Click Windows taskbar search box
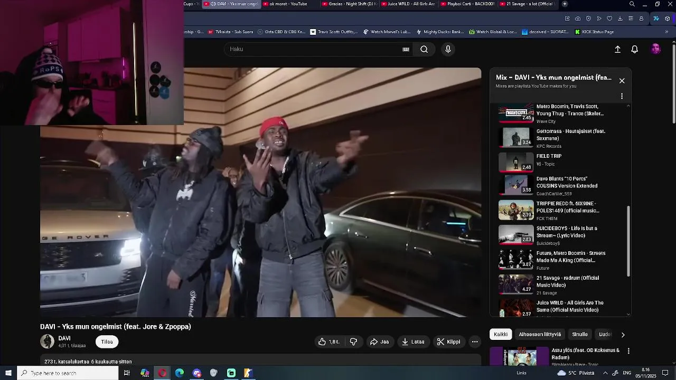The width and height of the screenshot is (676, 380). pyautogui.click(x=68, y=373)
